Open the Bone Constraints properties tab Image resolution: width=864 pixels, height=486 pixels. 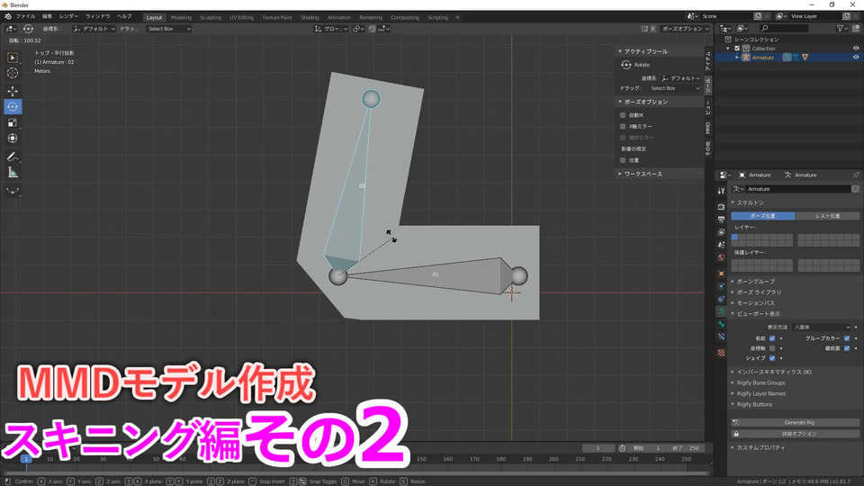721,337
